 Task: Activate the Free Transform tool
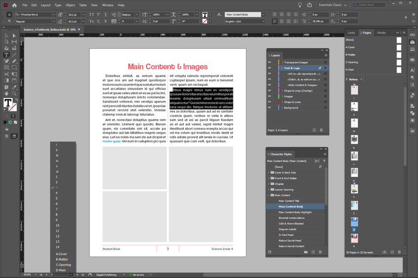coord(14,74)
